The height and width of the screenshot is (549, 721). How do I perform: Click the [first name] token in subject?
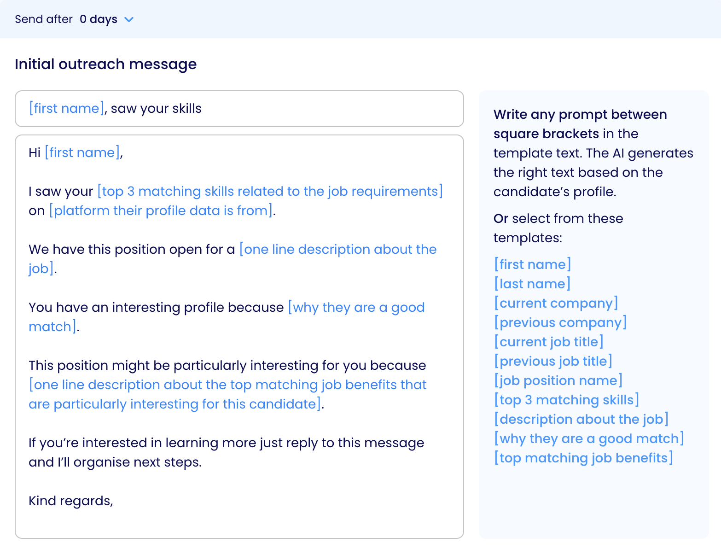tap(67, 109)
